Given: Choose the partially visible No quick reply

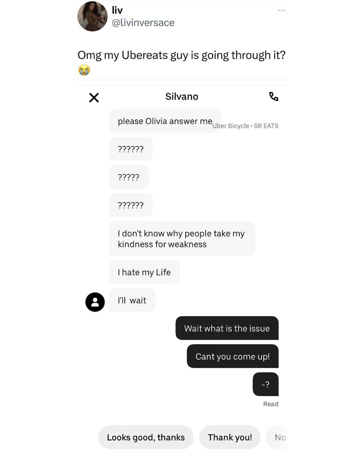Looking at the screenshot, I should tap(277, 437).
